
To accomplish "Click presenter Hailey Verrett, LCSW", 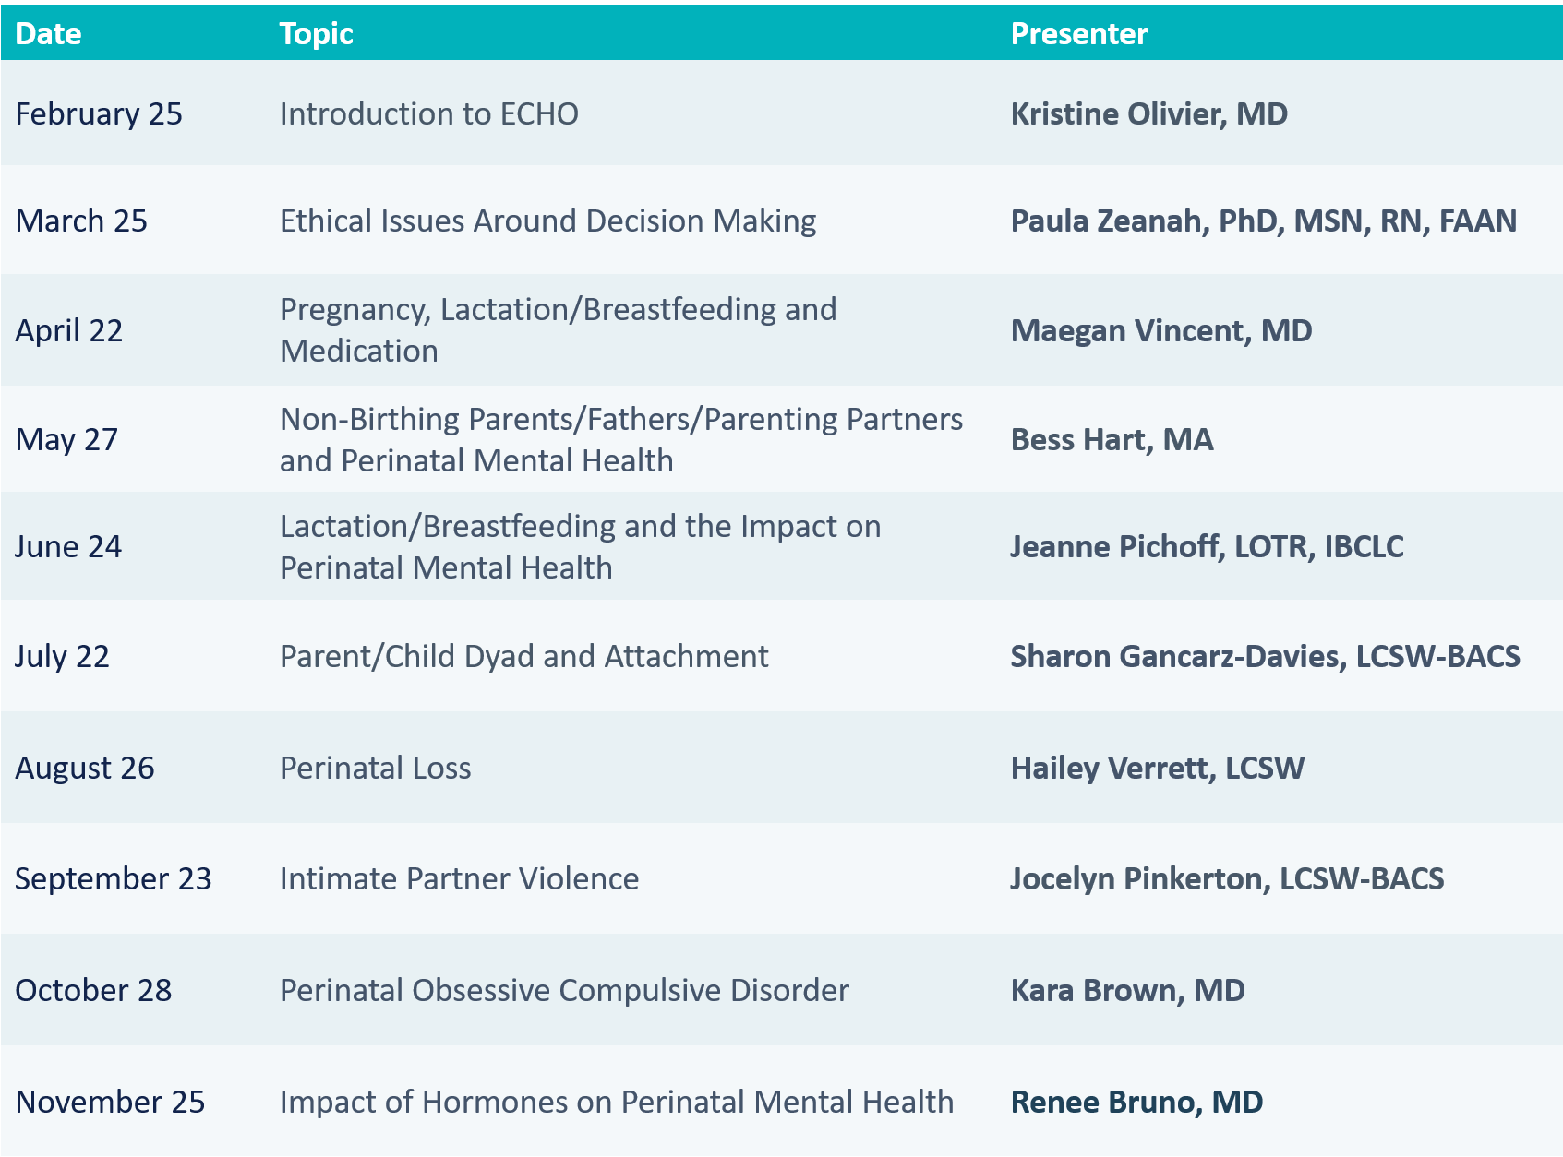I will (1157, 768).
